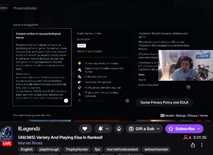The height and width of the screenshot is (155, 213).
Task: Click the Screen Languages label
Action: point(149,85)
